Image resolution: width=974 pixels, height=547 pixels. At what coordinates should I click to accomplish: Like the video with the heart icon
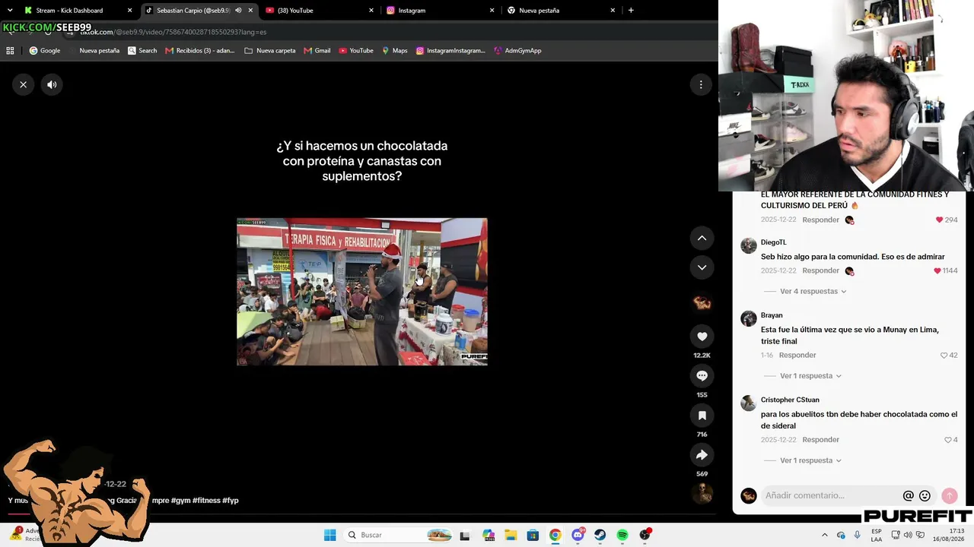point(702,337)
